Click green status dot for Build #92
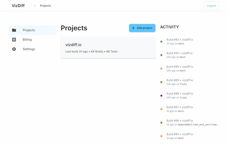The width and height of the screenshot is (227, 145). coord(161,42)
